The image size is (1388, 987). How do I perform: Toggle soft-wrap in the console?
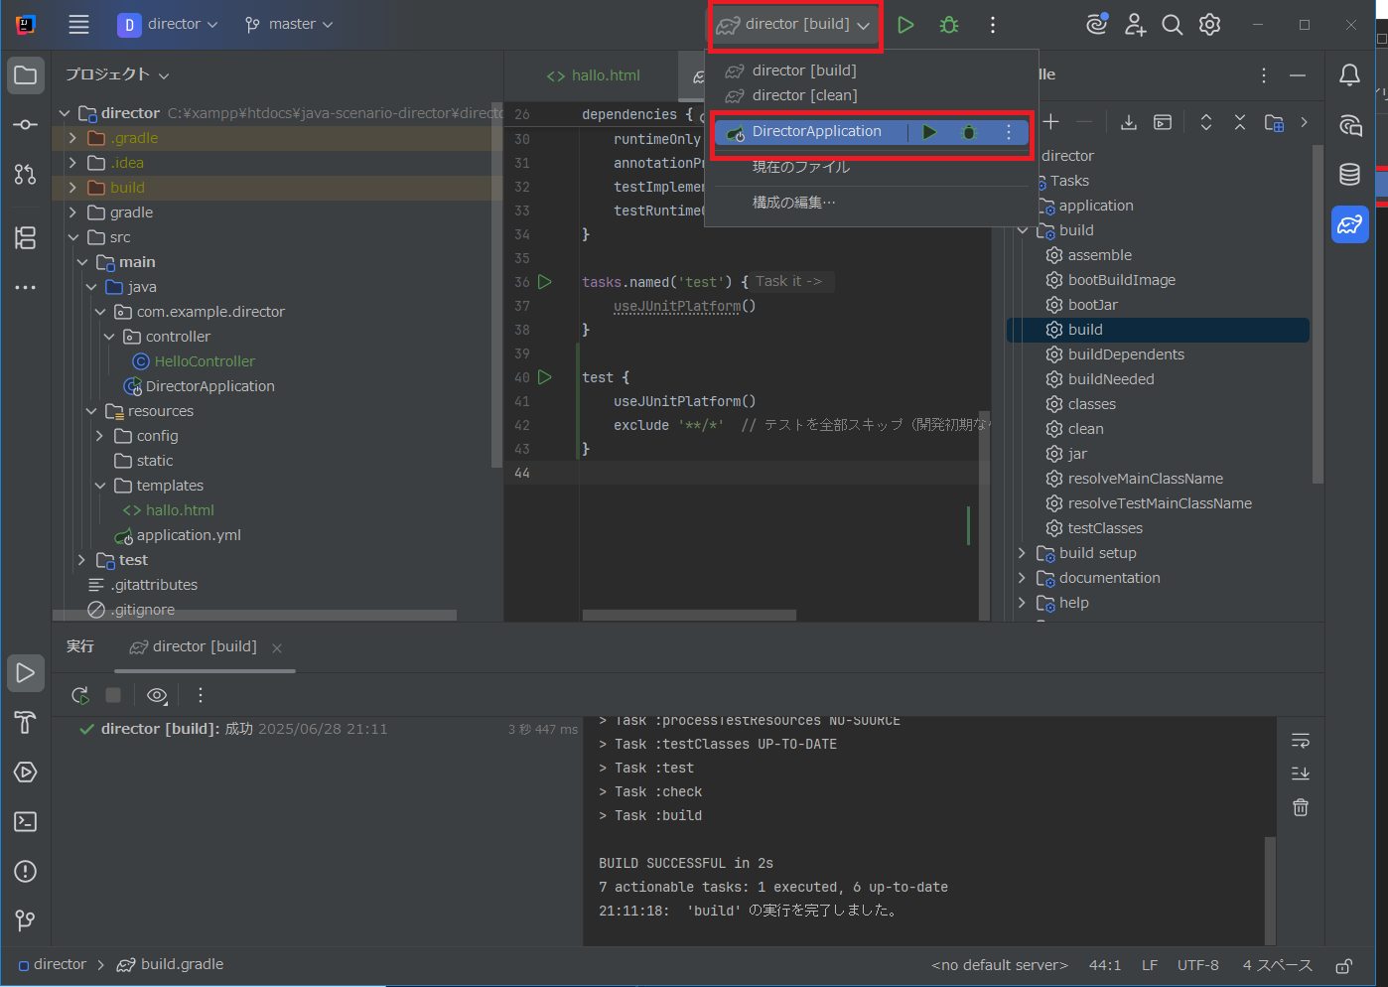[x=1301, y=741]
